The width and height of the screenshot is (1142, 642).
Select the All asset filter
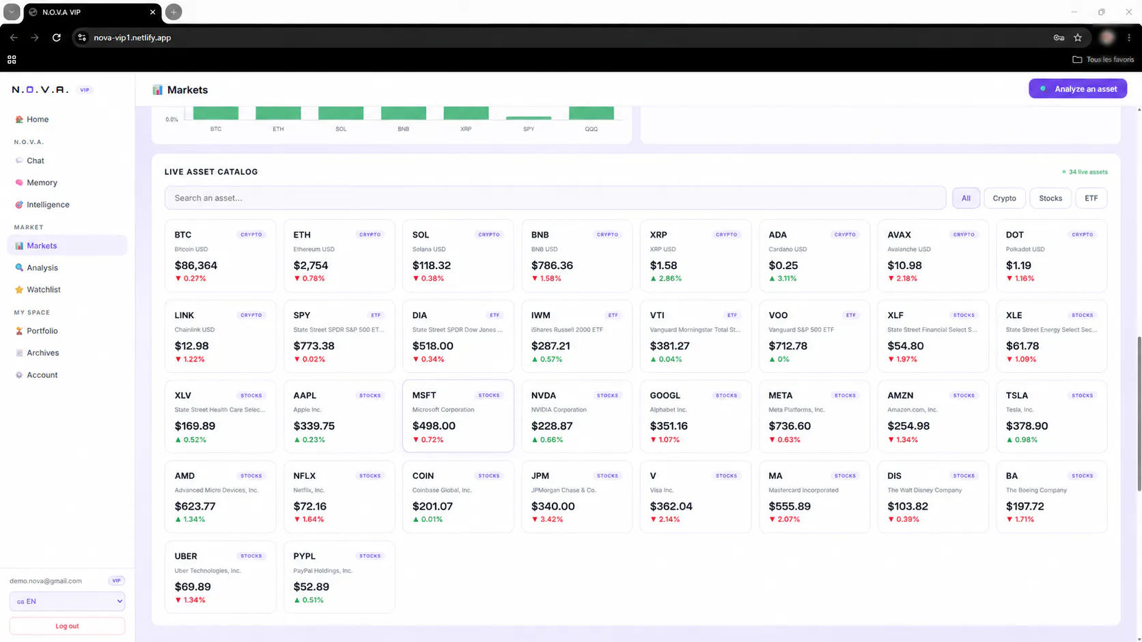[966, 198]
